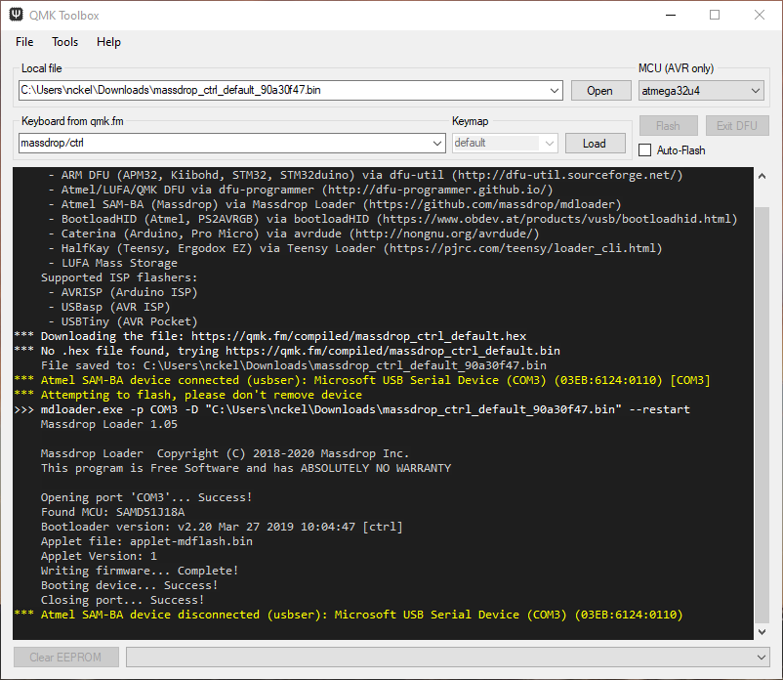Click the 'Closing port... Success!' log line
The width and height of the screenshot is (783, 680).
(122, 600)
